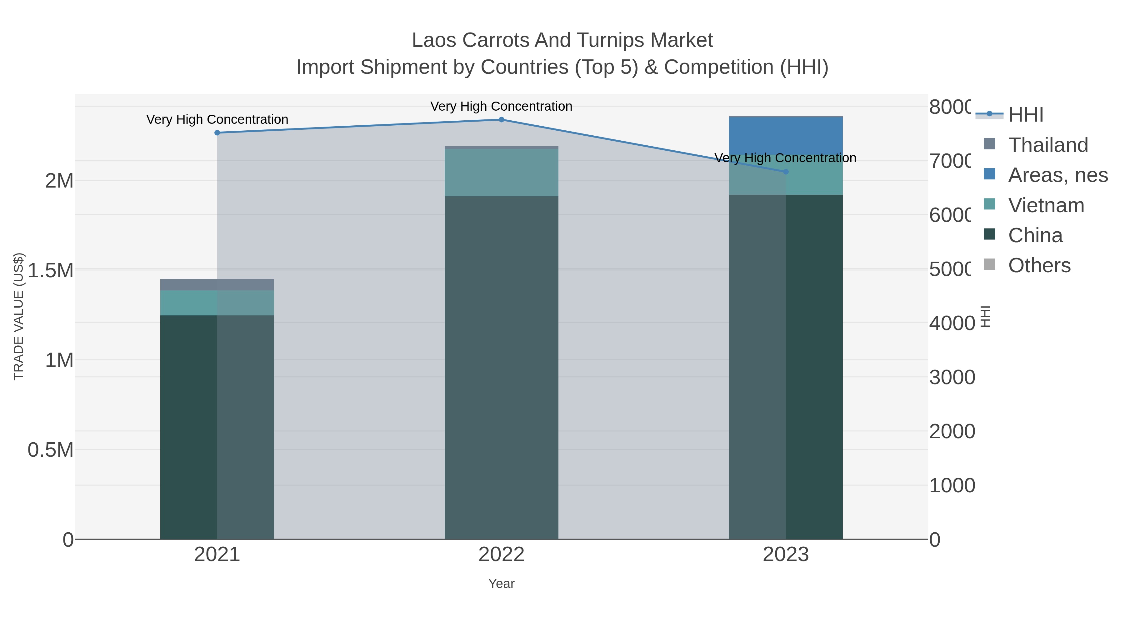Toggle the Vietnam legend entry
Screen dimensions: 1125x633
pyautogui.click(x=1034, y=205)
